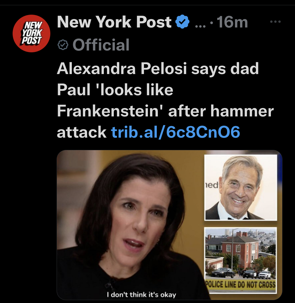Click the blue verified checkmark badge
The height and width of the screenshot is (303, 295).
(x=182, y=22)
